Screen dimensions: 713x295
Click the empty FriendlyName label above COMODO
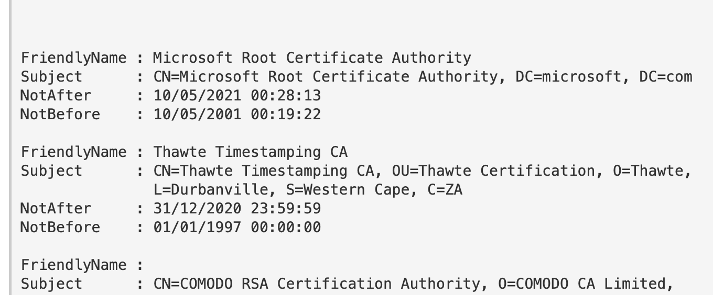(x=73, y=265)
